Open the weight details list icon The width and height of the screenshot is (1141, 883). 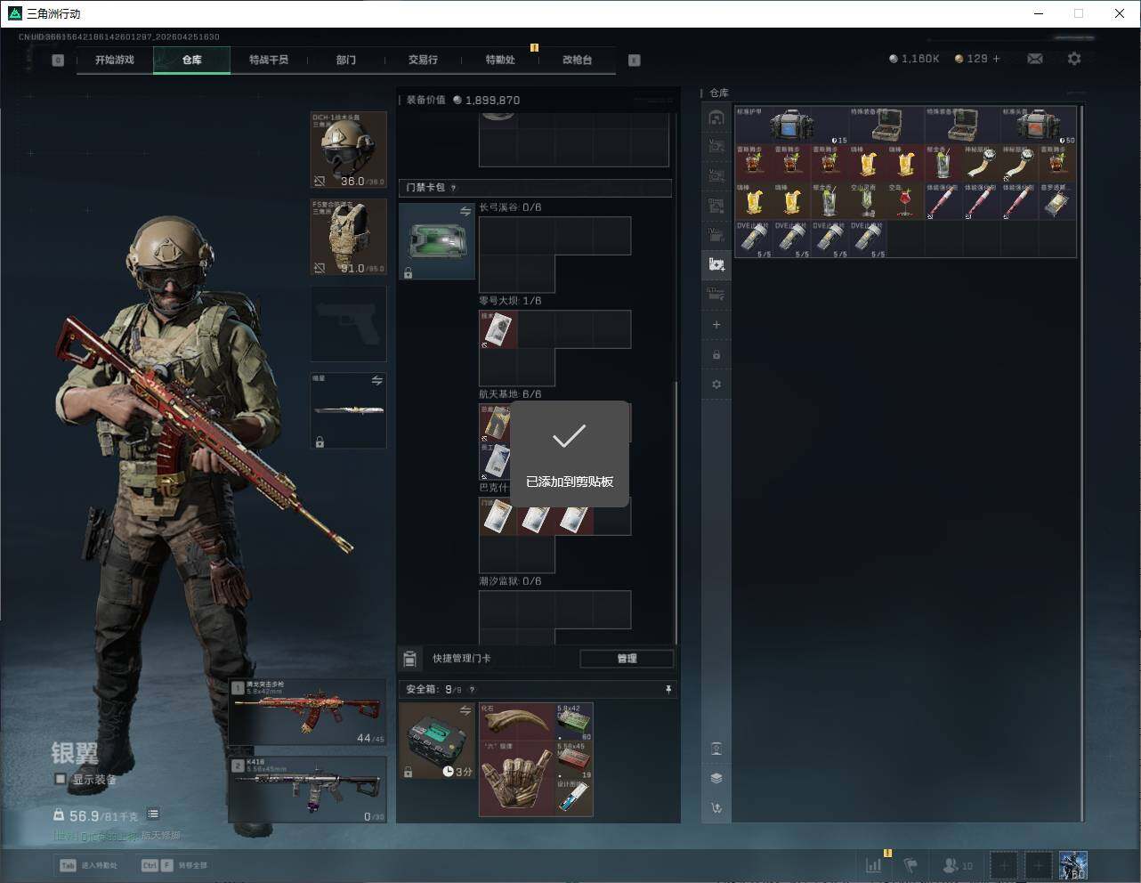point(153,814)
